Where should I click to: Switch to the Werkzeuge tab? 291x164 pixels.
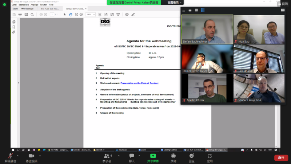(x=27, y=8)
